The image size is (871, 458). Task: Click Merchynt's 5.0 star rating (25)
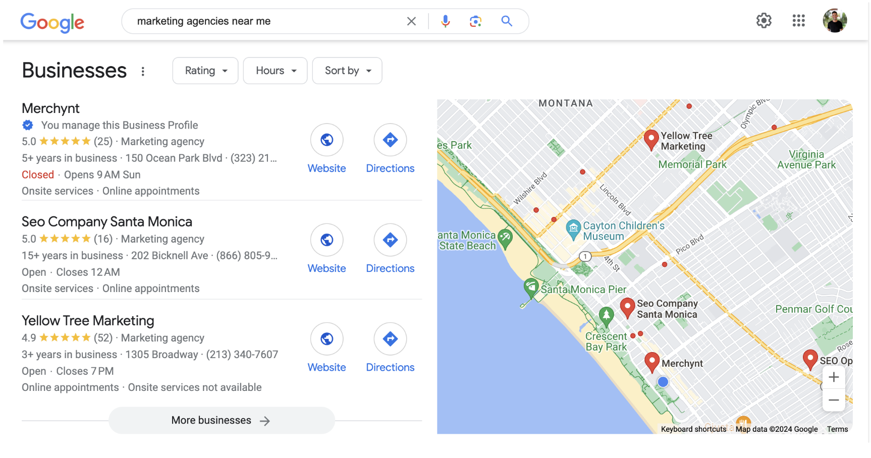click(67, 142)
